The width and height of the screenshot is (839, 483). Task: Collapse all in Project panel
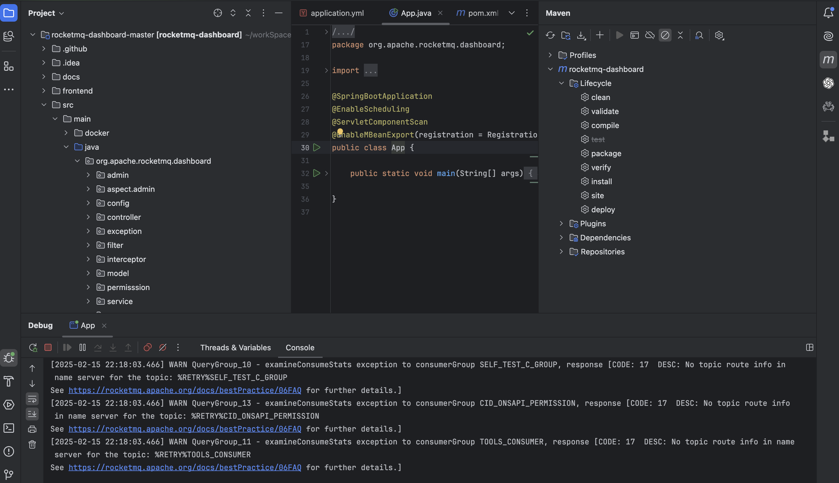click(x=248, y=13)
